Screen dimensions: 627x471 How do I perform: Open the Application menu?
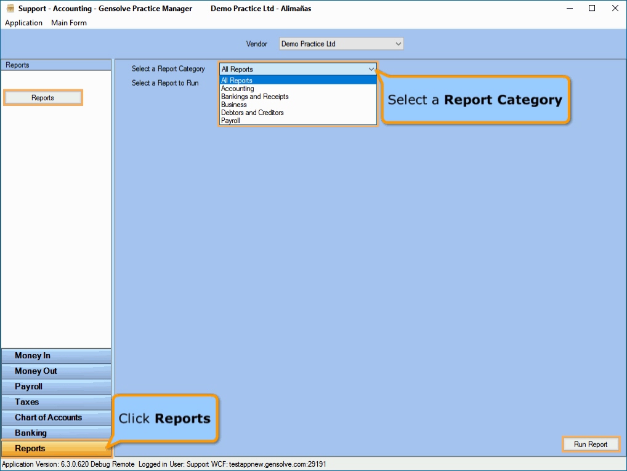[23, 23]
